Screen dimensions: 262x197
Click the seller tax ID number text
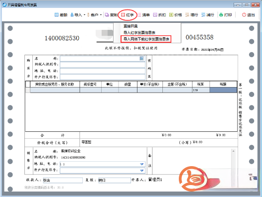[73, 157]
